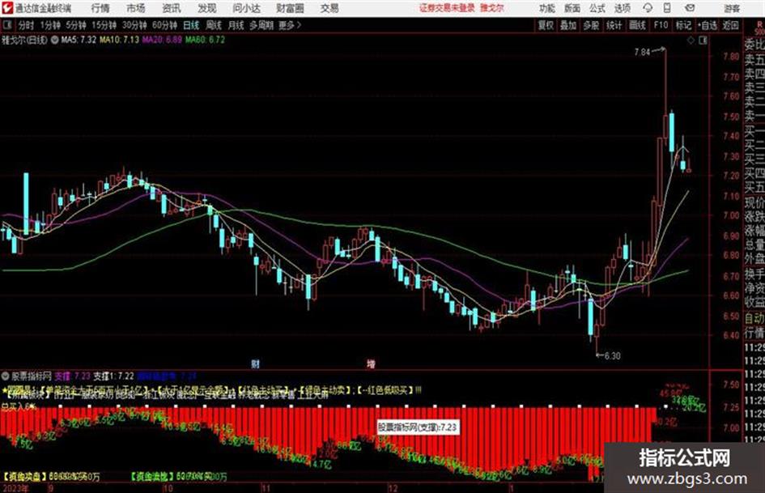765x493 pixels.
Task: Click the diamond icon above the price axis
Action: click(x=691, y=40)
